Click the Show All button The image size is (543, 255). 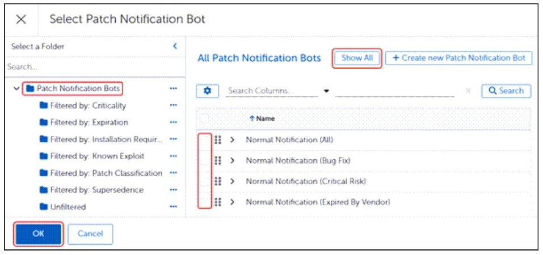click(x=357, y=58)
